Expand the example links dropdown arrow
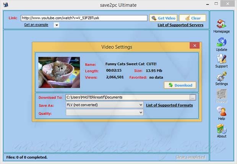Viewport: 237px width, 164px height. (57, 25)
